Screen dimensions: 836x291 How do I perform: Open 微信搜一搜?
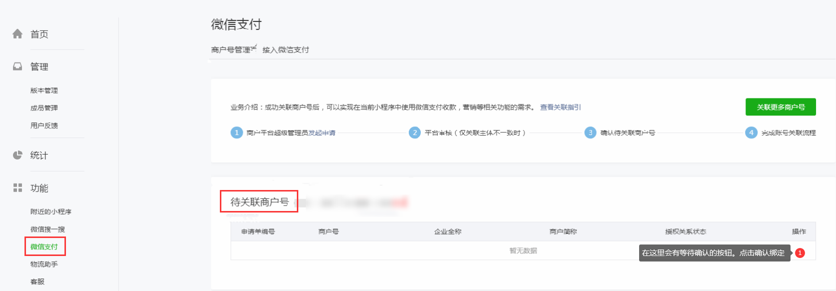coord(47,229)
